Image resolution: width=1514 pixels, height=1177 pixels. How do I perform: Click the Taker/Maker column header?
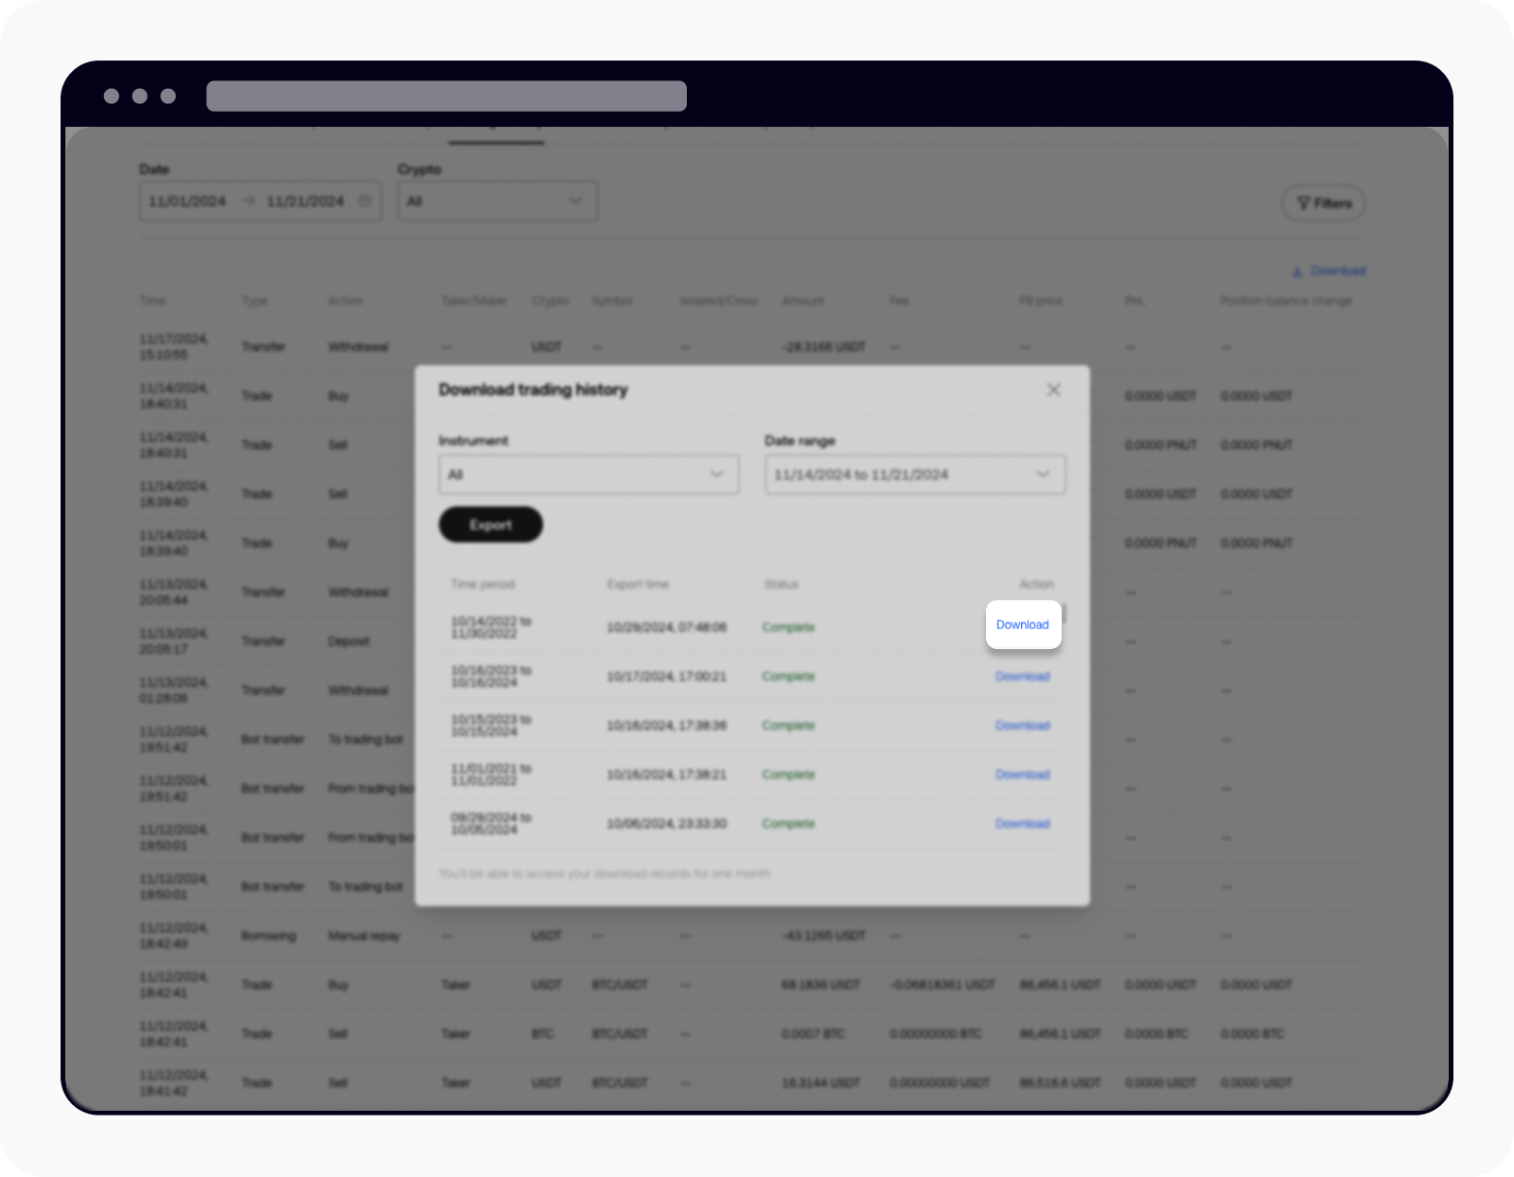click(x=474, y=301)
